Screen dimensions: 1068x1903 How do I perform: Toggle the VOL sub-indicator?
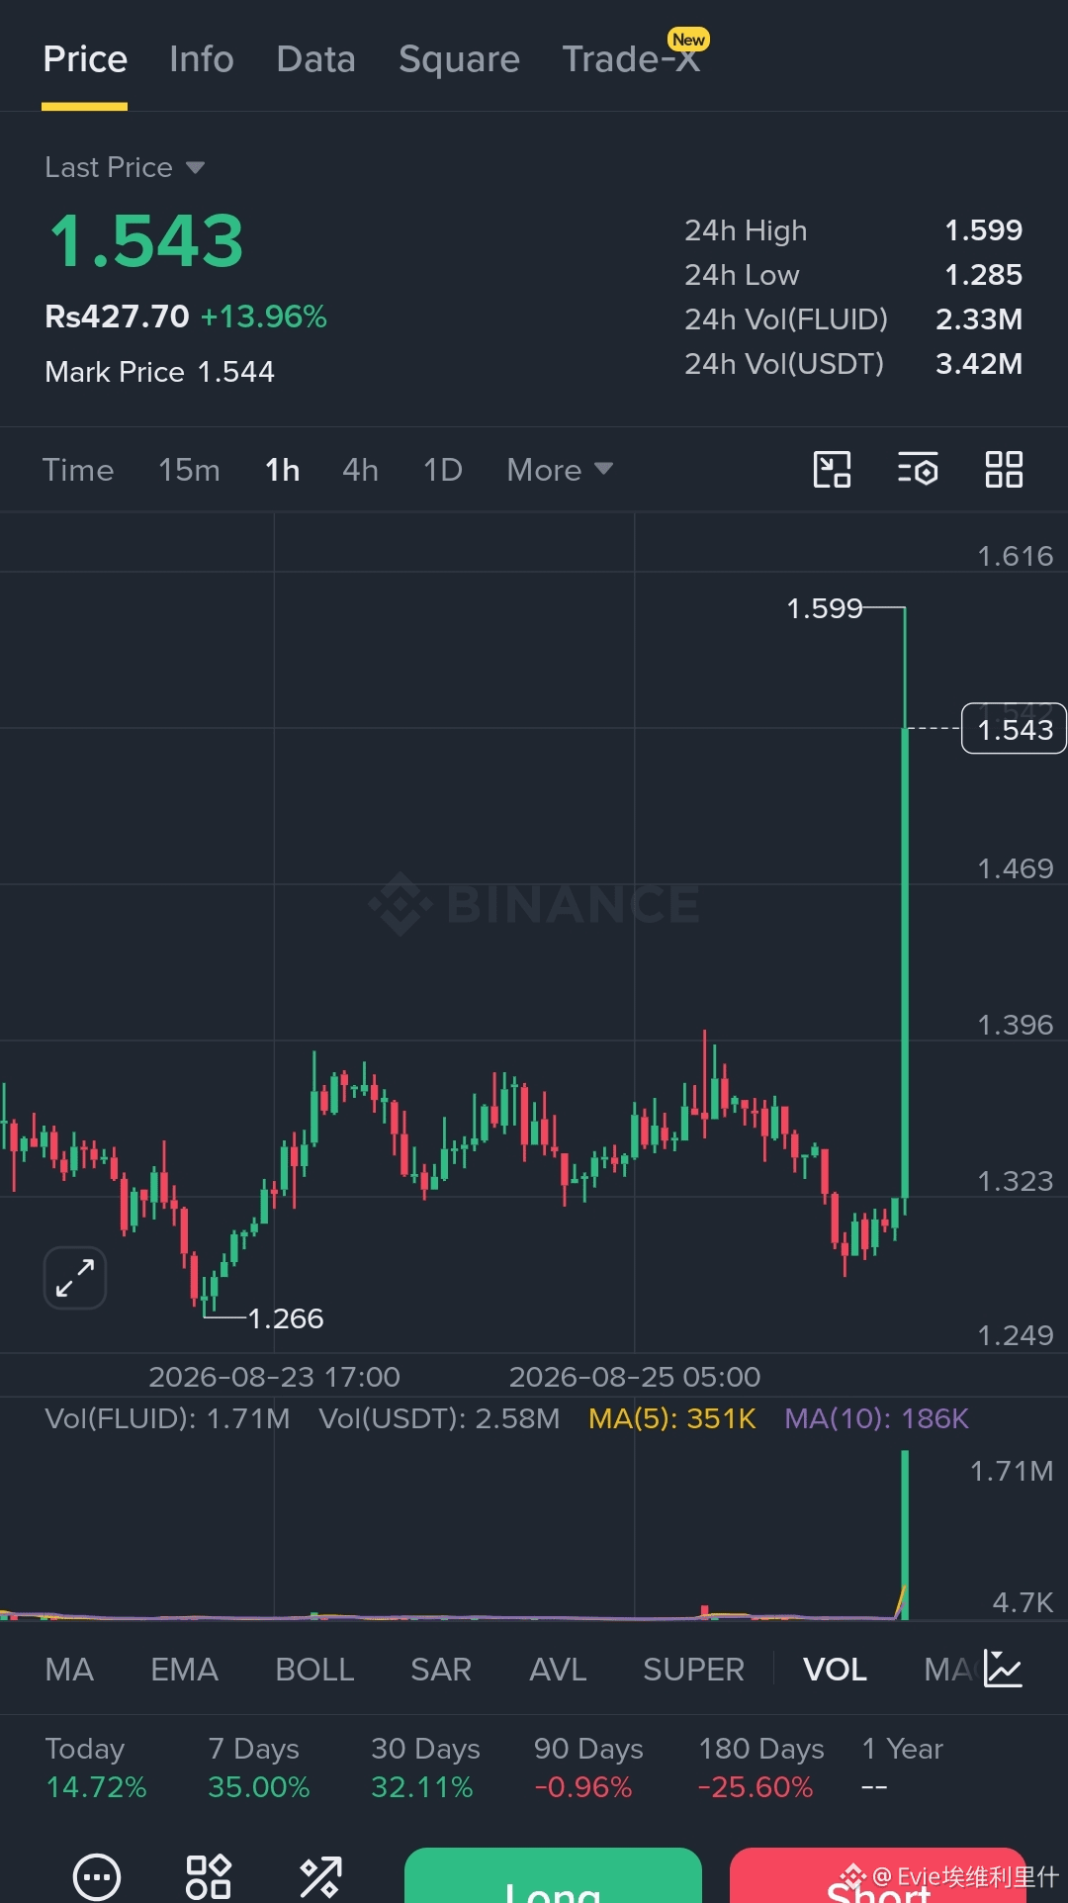click(x=835, y=1670)
